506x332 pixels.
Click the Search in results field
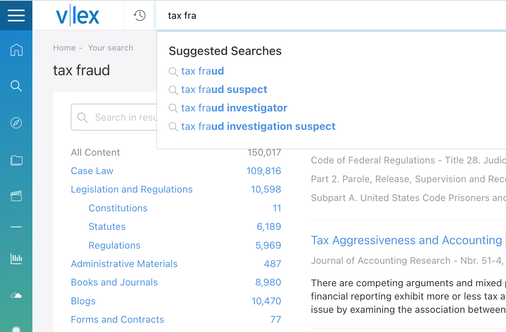coord(114,117)
